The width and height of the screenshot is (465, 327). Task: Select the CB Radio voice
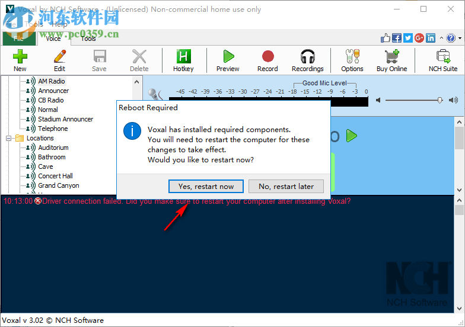[x=51, y=100]
